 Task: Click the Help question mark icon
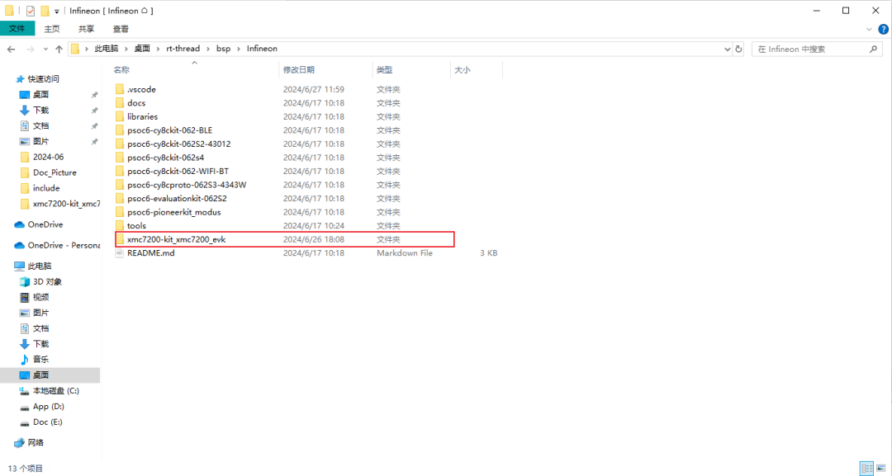[882, 29]
